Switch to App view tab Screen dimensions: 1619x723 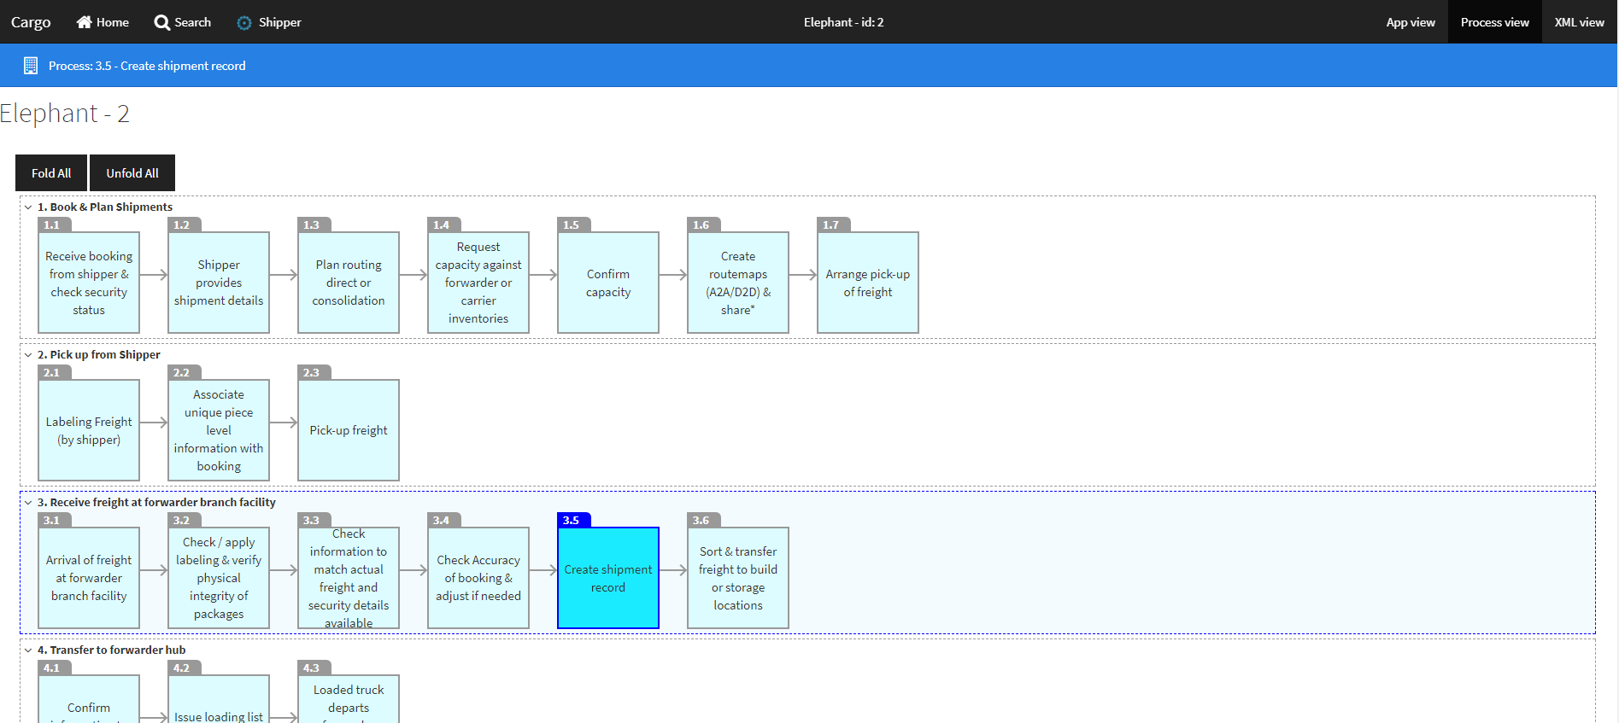point(1410,22)
